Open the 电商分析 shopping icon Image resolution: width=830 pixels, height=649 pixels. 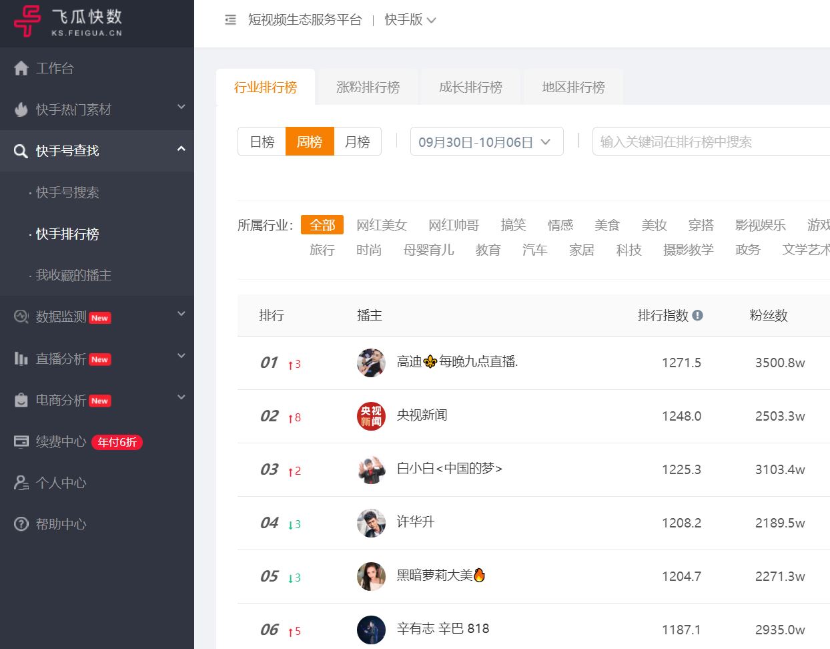point(23,400)
